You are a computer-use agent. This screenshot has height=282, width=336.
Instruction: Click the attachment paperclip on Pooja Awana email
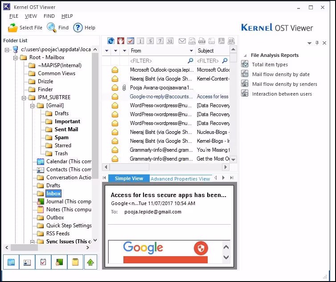(x=124, y=88)
